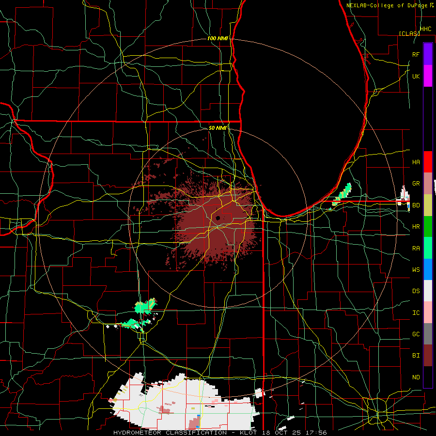The height and width of the screenshot is (436, 436).
Task: Select the 'WS' legend label
Action: pyautogui.click(x=416, y=269)
